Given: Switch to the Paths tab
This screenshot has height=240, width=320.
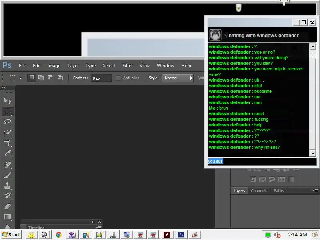Looking at the screenshot, I should pos(278,191).
